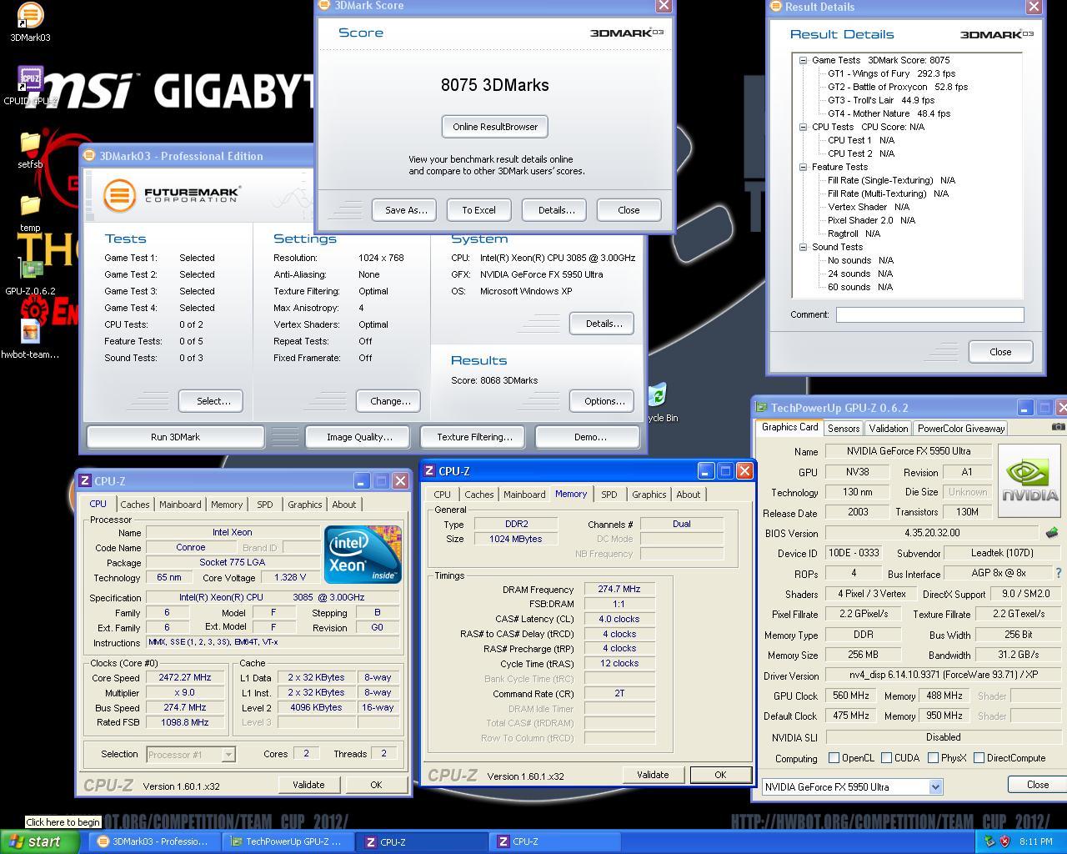The image size is (1067, 854).
Task: Switch to Caches tab in left CPU-Z
Action: 134,505
